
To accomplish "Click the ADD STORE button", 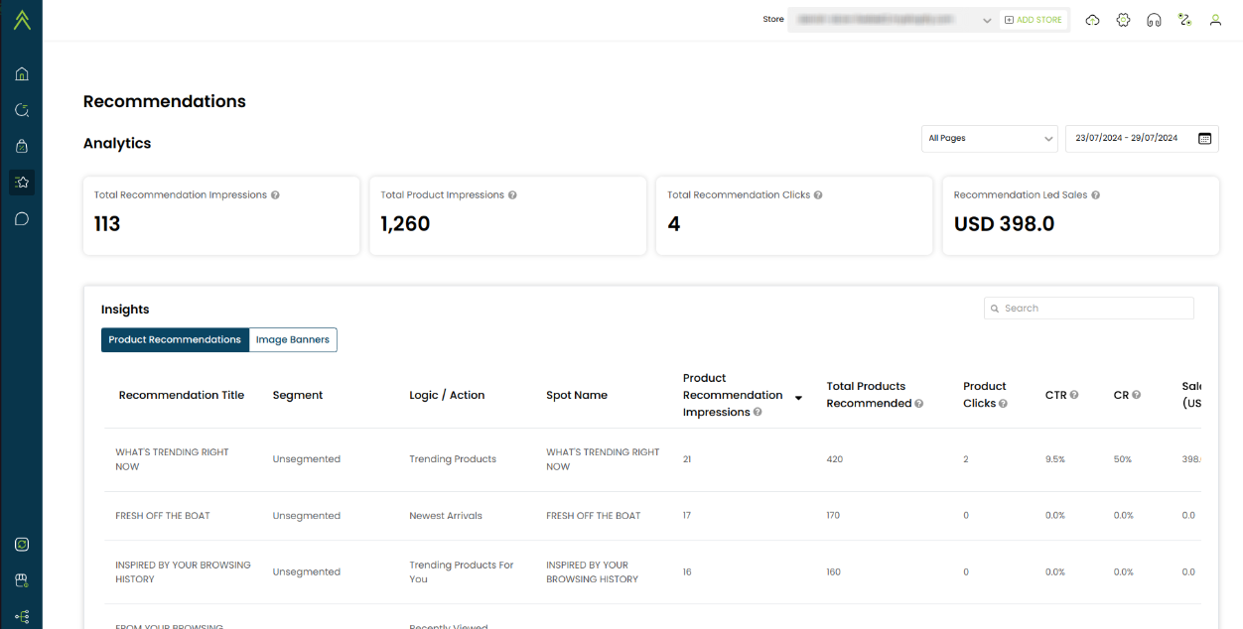I will point(1034,20).
